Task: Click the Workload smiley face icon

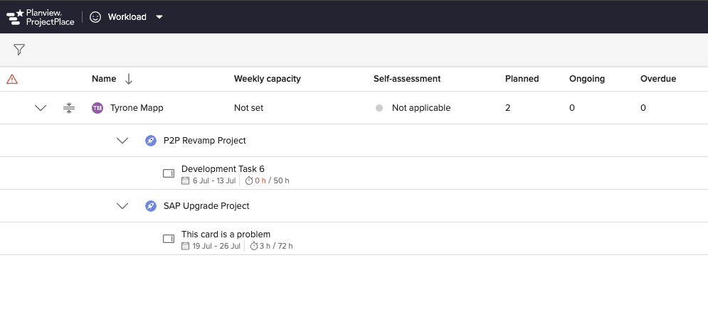Action: click(95, 17)
